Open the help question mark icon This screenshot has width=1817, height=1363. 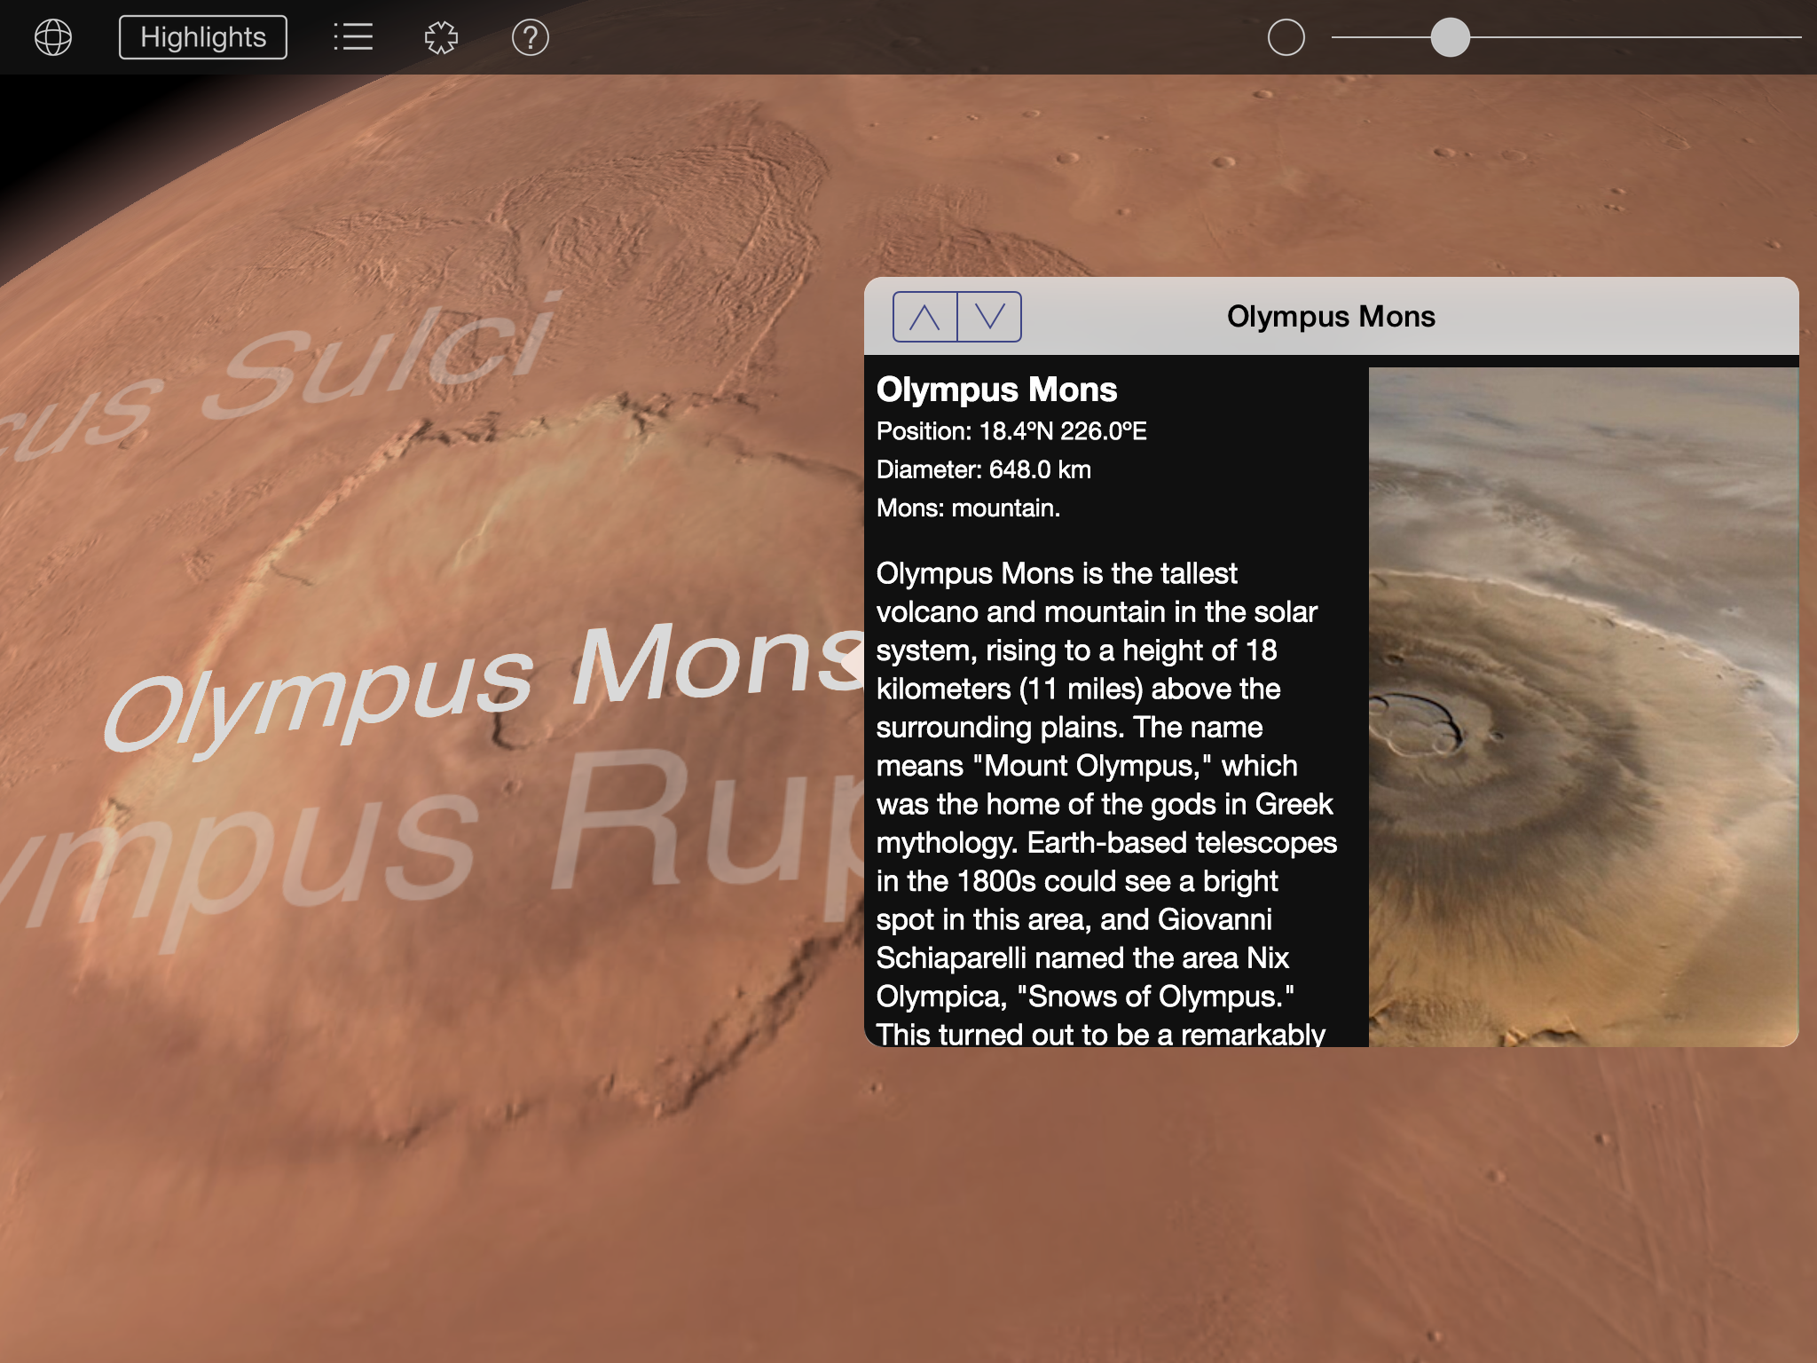tap(531, 37)
